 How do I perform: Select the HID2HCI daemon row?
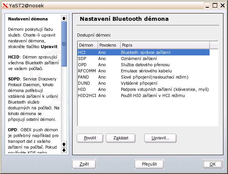pyautogui.click(x=144, y=95)
